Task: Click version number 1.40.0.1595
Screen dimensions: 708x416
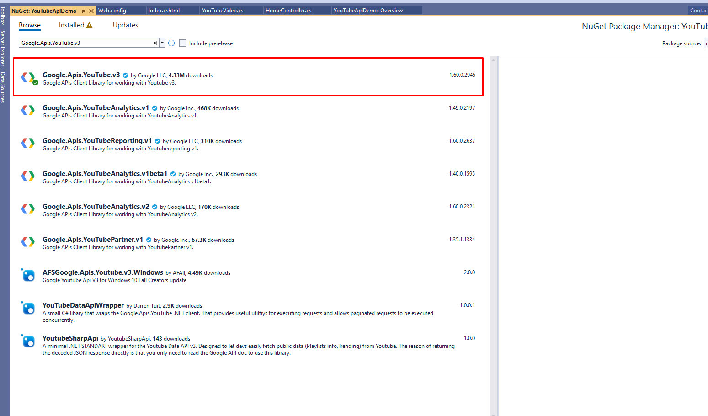Action: coord(462,174)
